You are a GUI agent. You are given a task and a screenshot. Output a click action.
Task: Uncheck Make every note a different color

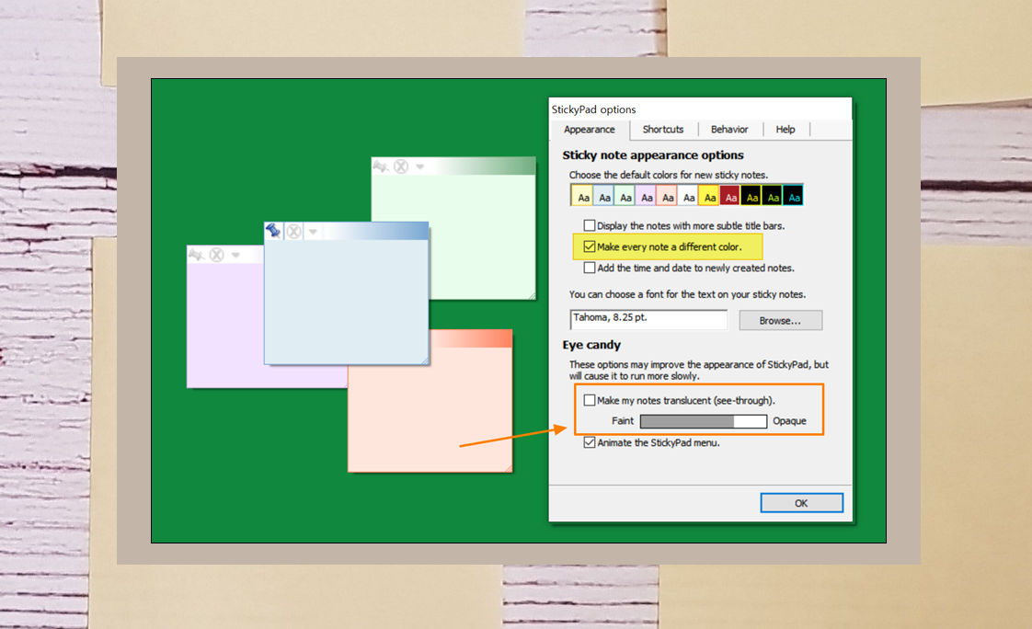pos(590,246)
